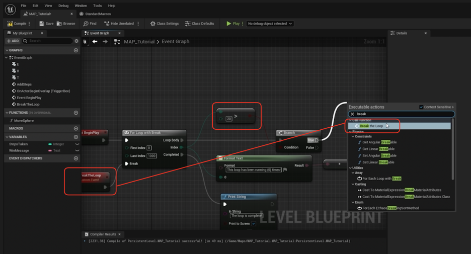Click the My Blueprint search field
Screen dimensions: 471x254
tap(47, 41)
